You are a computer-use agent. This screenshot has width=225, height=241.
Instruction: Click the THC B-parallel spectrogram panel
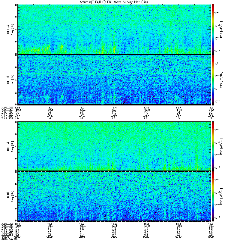tap(114, 196)
